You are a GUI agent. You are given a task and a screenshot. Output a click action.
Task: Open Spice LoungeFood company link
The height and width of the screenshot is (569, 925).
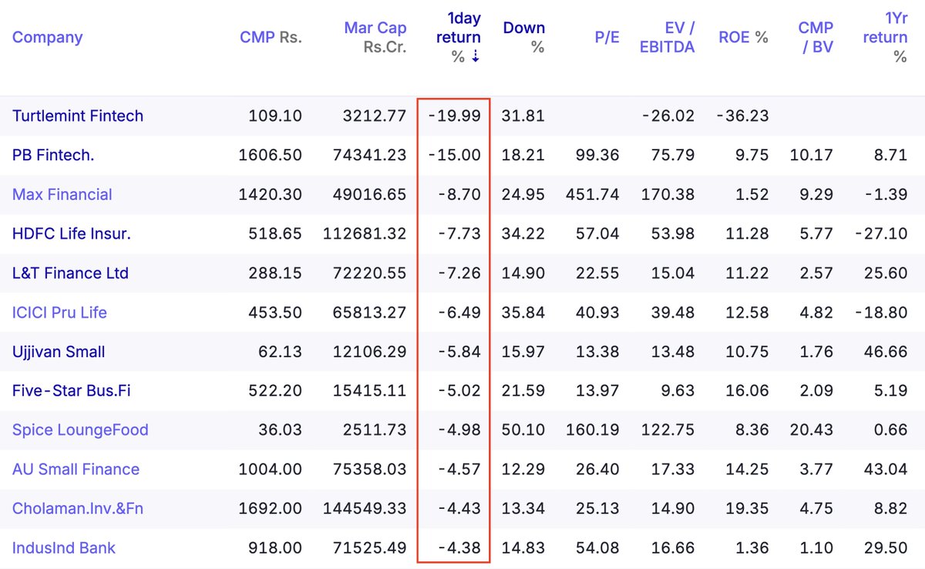point(80,430)
